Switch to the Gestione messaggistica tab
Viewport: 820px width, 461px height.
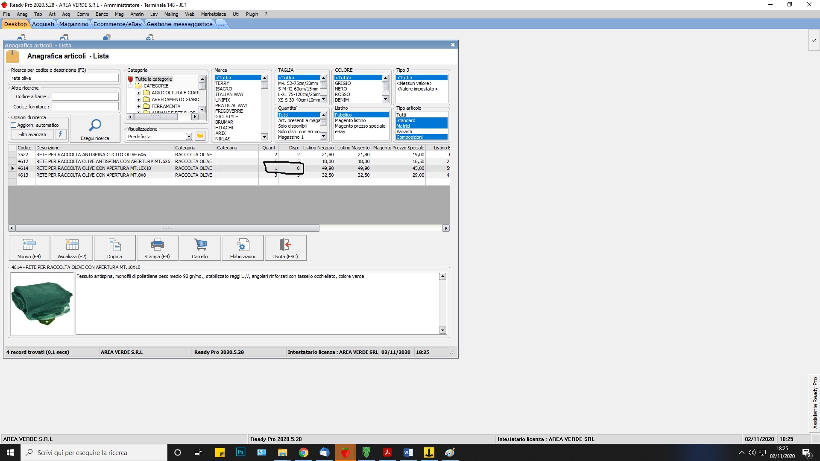[x=179, y=24]
